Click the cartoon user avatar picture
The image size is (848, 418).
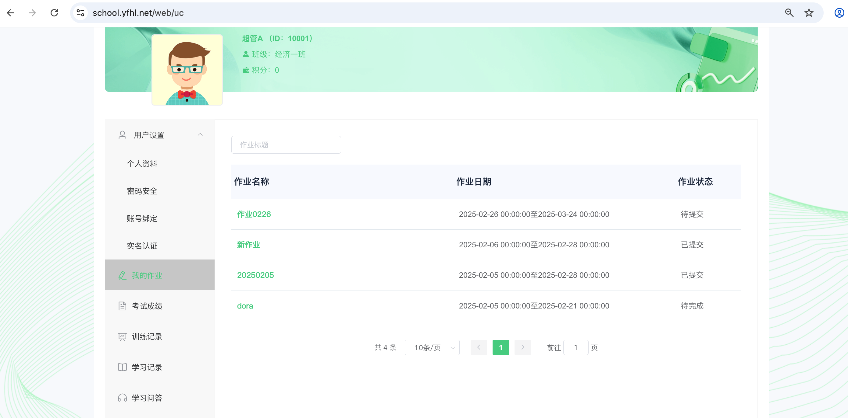click(187, 70)
